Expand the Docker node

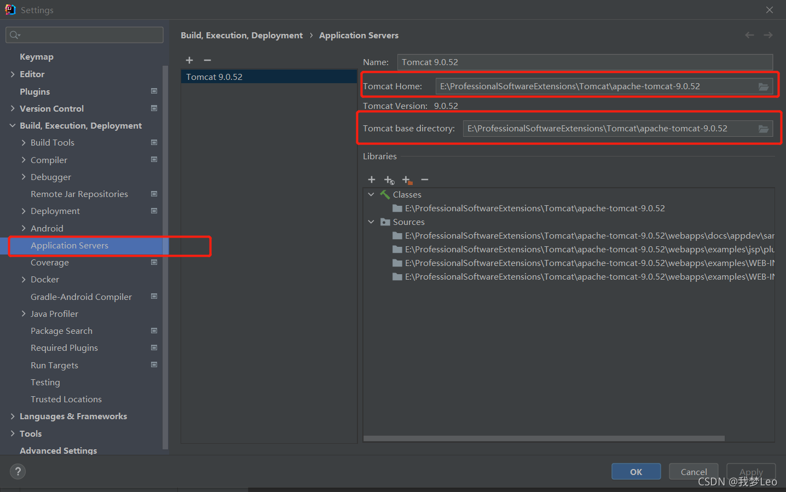(24, 279)
